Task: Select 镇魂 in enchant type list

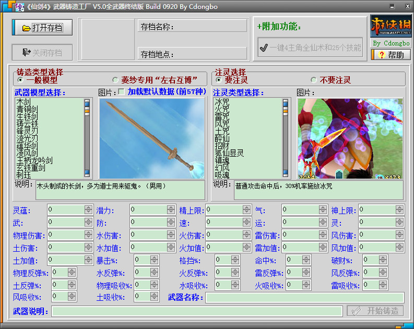Action: [x=222, y=160]
